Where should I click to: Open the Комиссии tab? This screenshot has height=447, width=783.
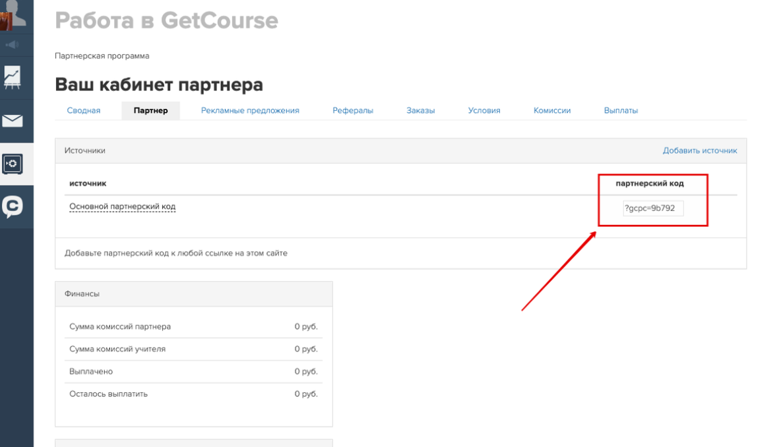click(x=552, y=110)
